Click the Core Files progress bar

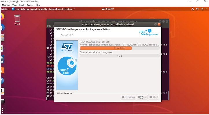coord(120,48)
